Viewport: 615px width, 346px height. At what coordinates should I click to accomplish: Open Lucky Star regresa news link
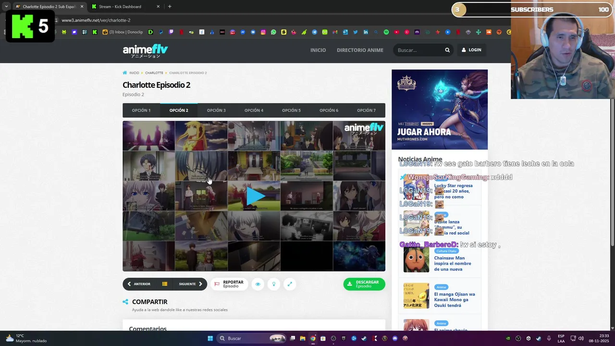coord(453,191)
